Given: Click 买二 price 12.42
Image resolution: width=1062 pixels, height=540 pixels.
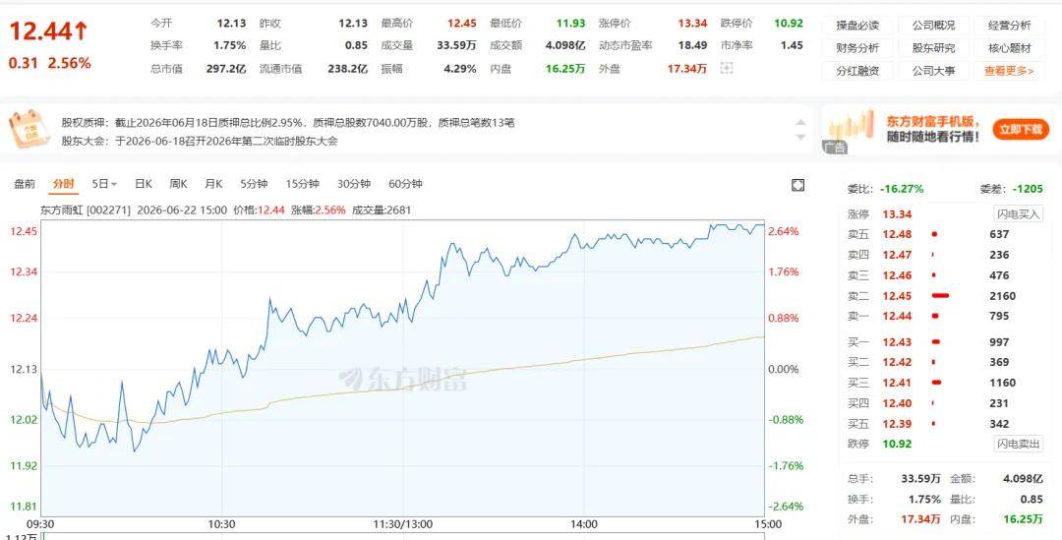Looking at the screenshot, I should [897, 362].
